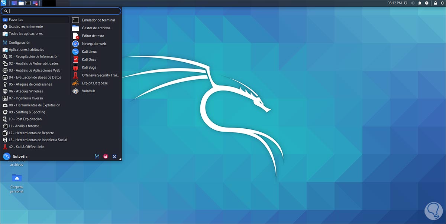Open 12 - Herramientas de Reporte

point(35,133)
